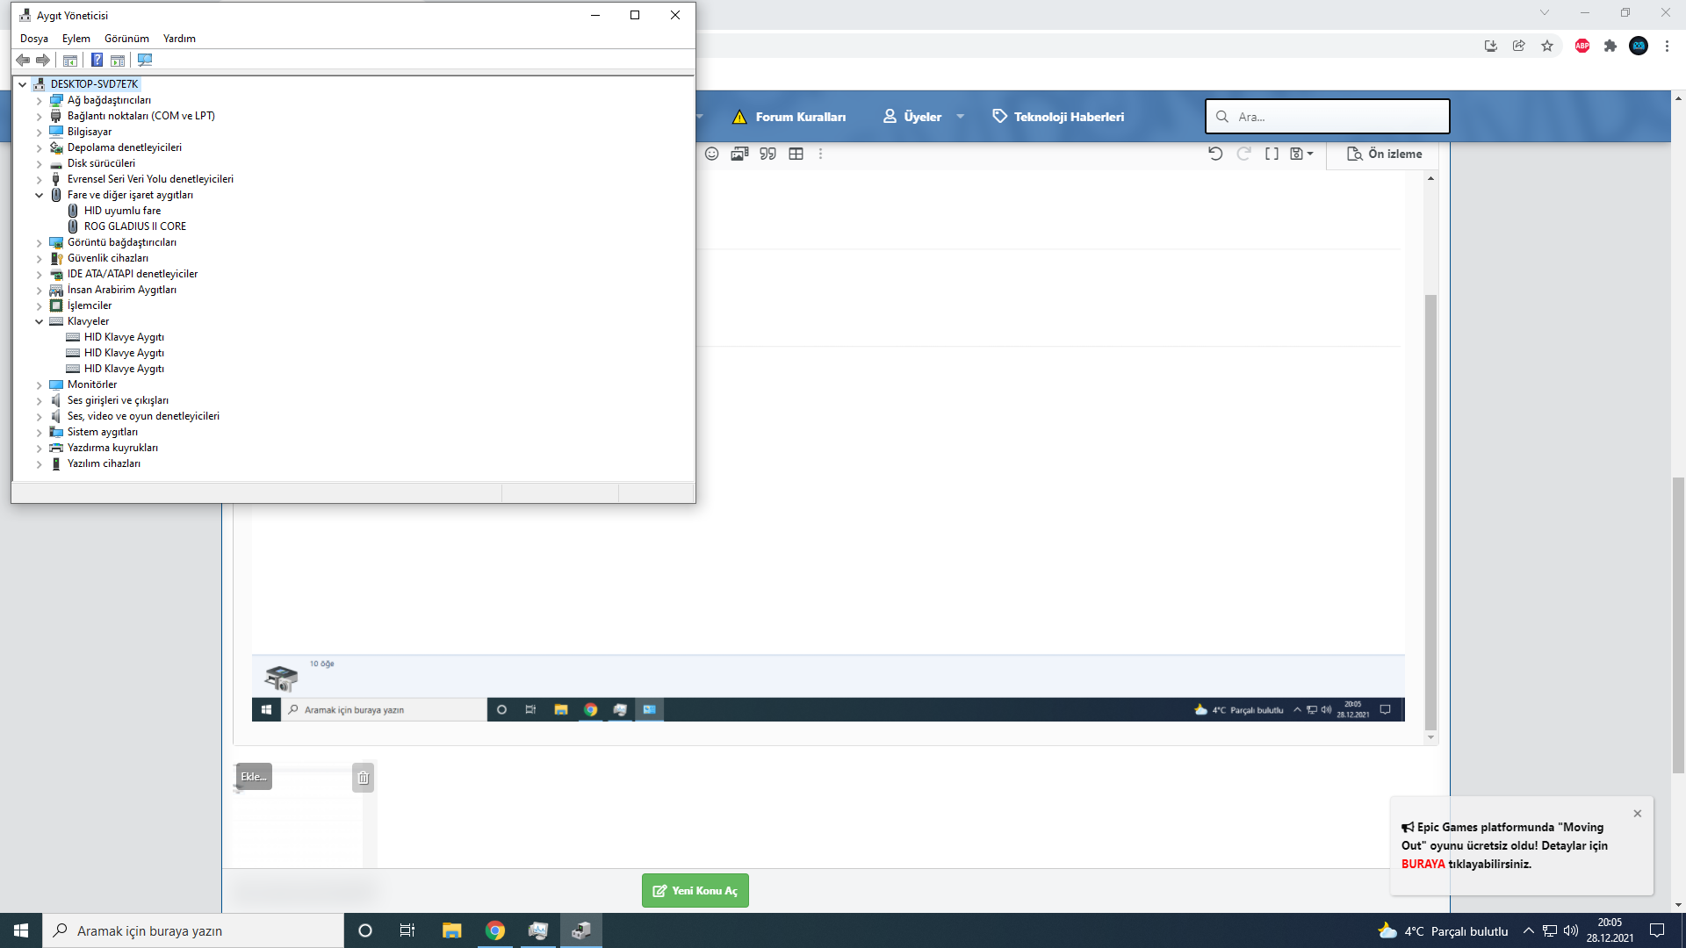Open the Görünüm menu

tap(126, 39)
